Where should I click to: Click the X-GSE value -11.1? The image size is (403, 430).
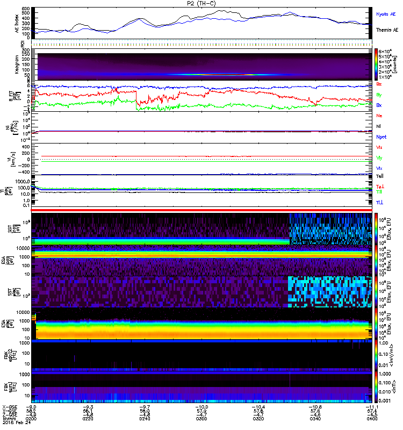click(372, 407)
